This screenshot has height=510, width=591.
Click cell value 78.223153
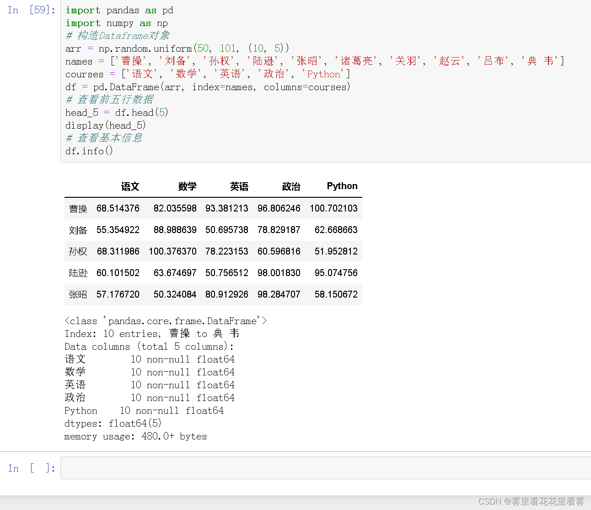click(227, 251)
